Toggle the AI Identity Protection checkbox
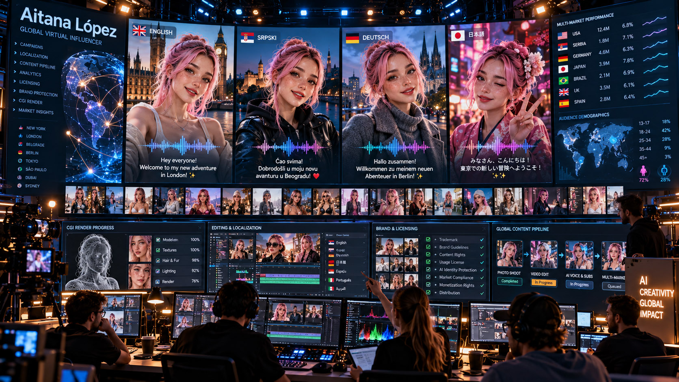 point(428,269)
